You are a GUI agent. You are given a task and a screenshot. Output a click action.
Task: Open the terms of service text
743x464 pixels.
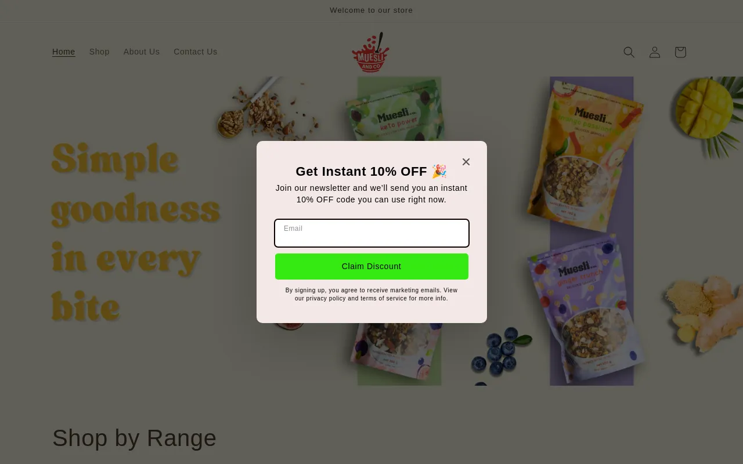[384, 299]
